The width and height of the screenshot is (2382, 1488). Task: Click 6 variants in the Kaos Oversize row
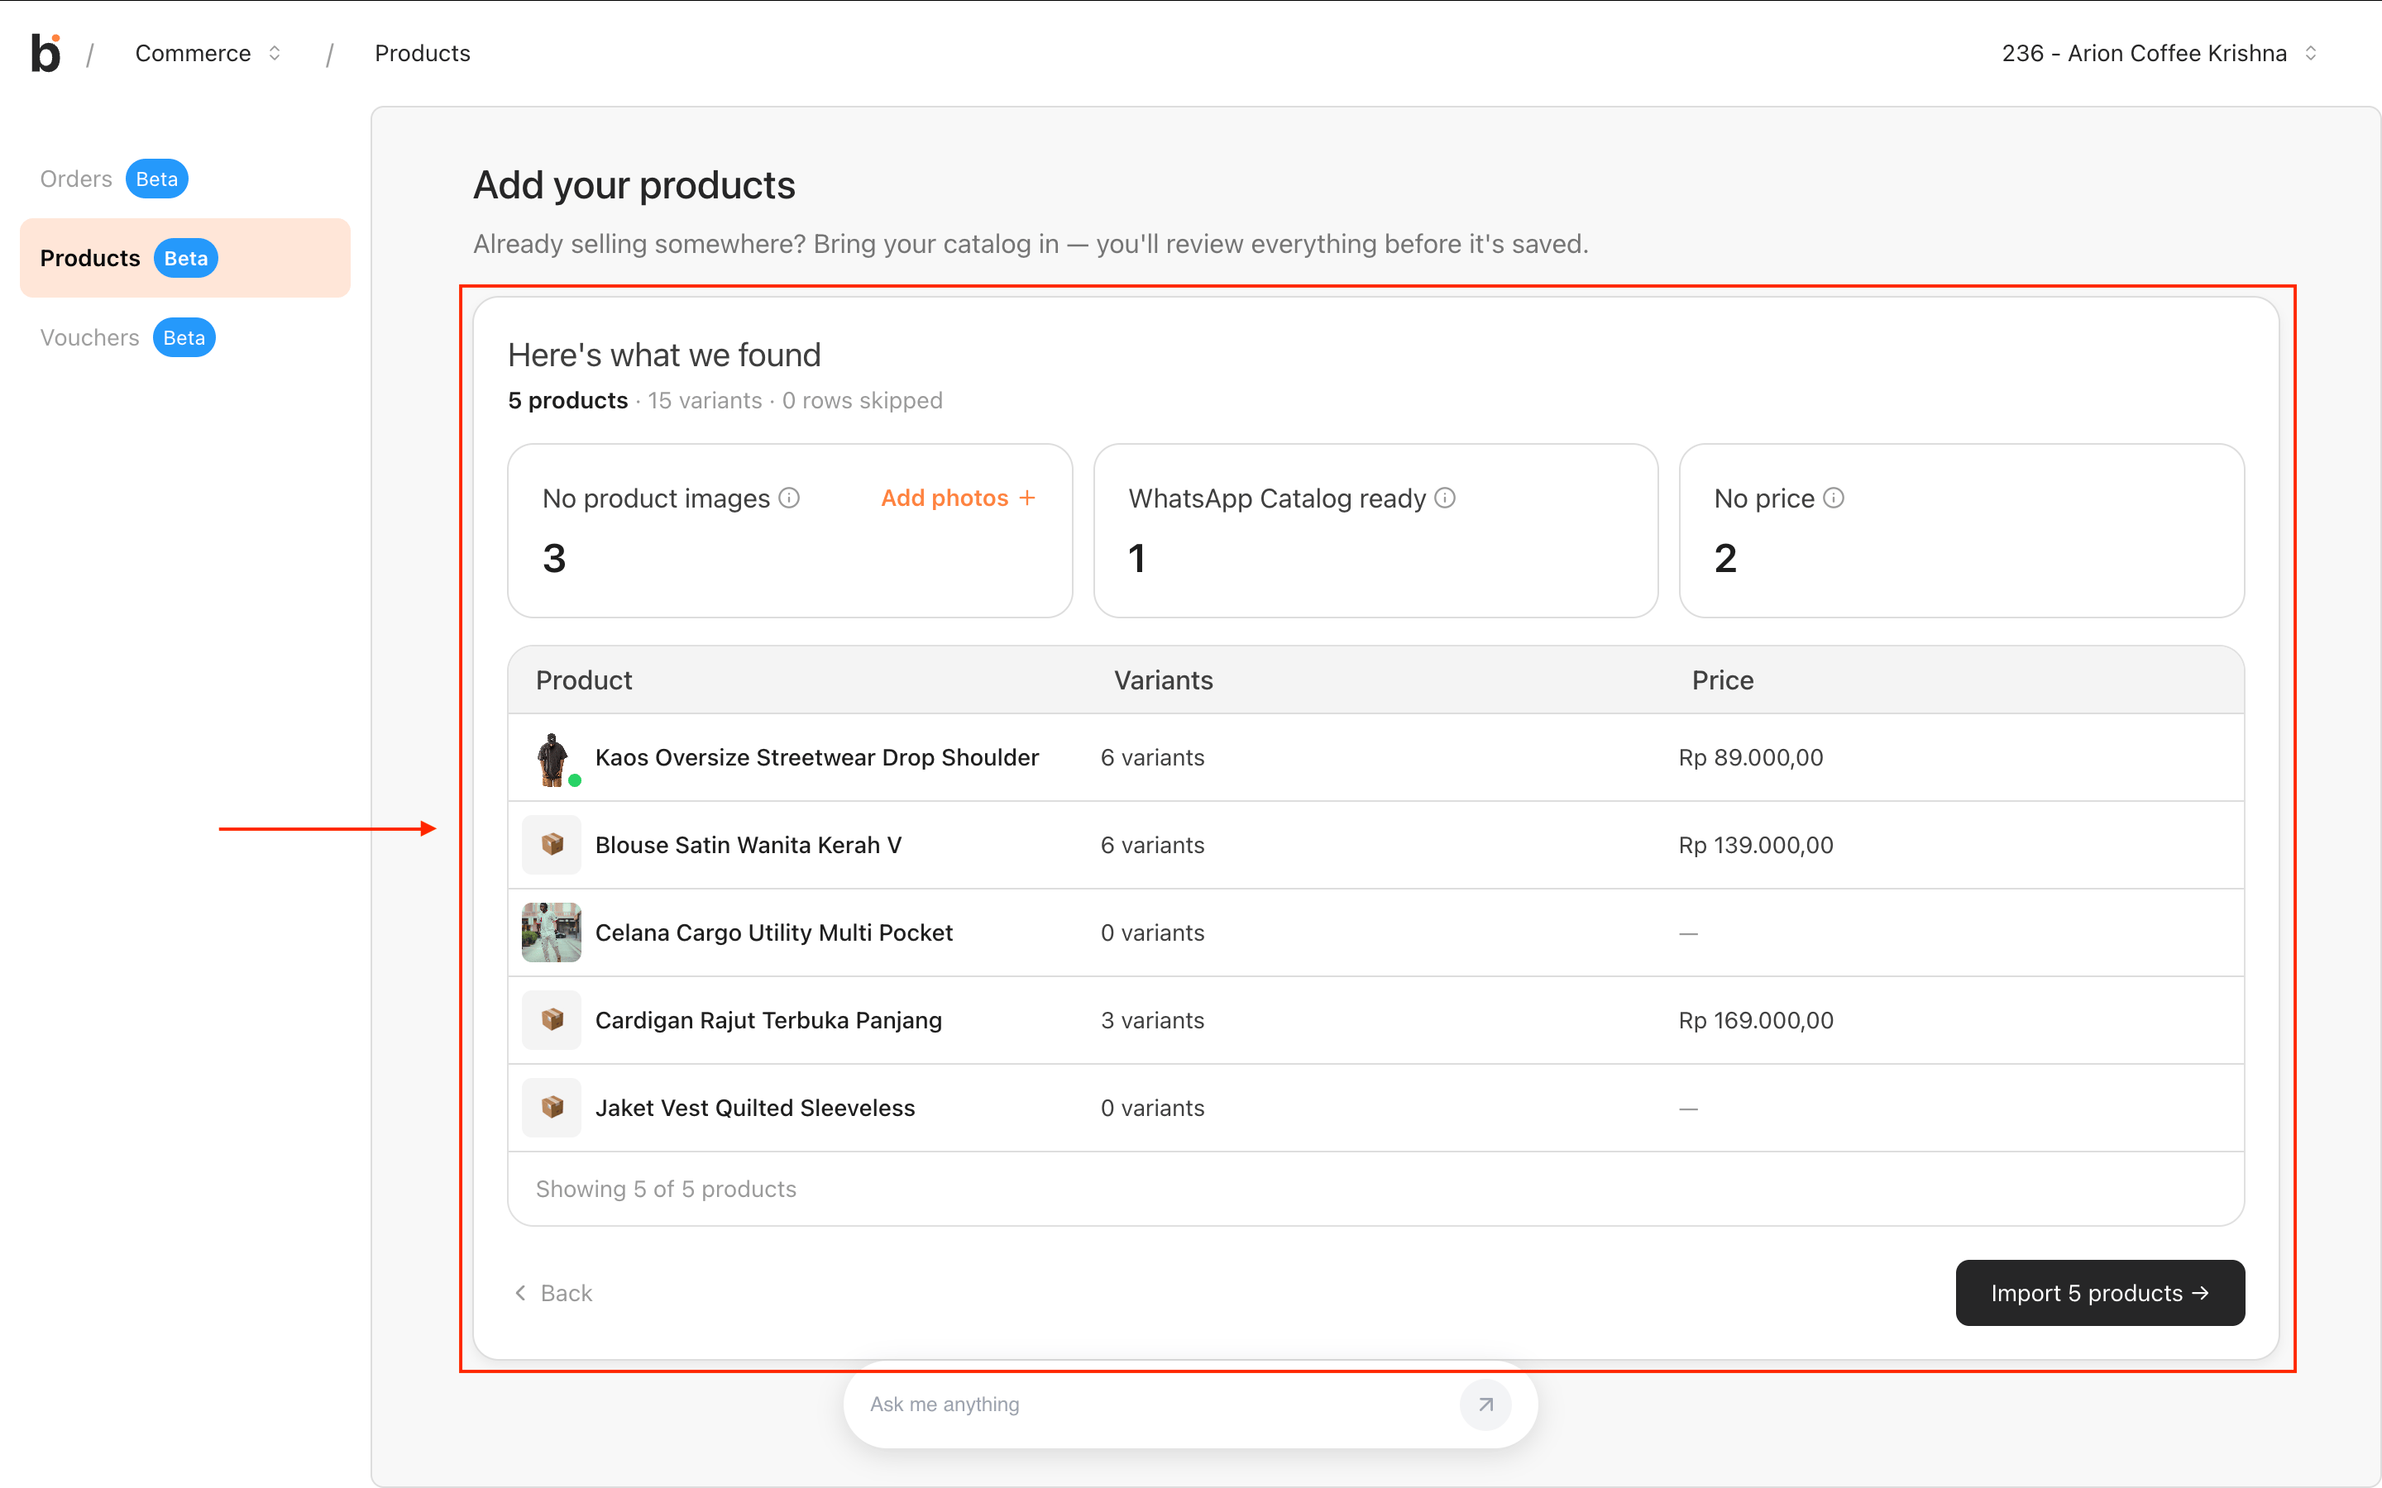point(1153,758)
